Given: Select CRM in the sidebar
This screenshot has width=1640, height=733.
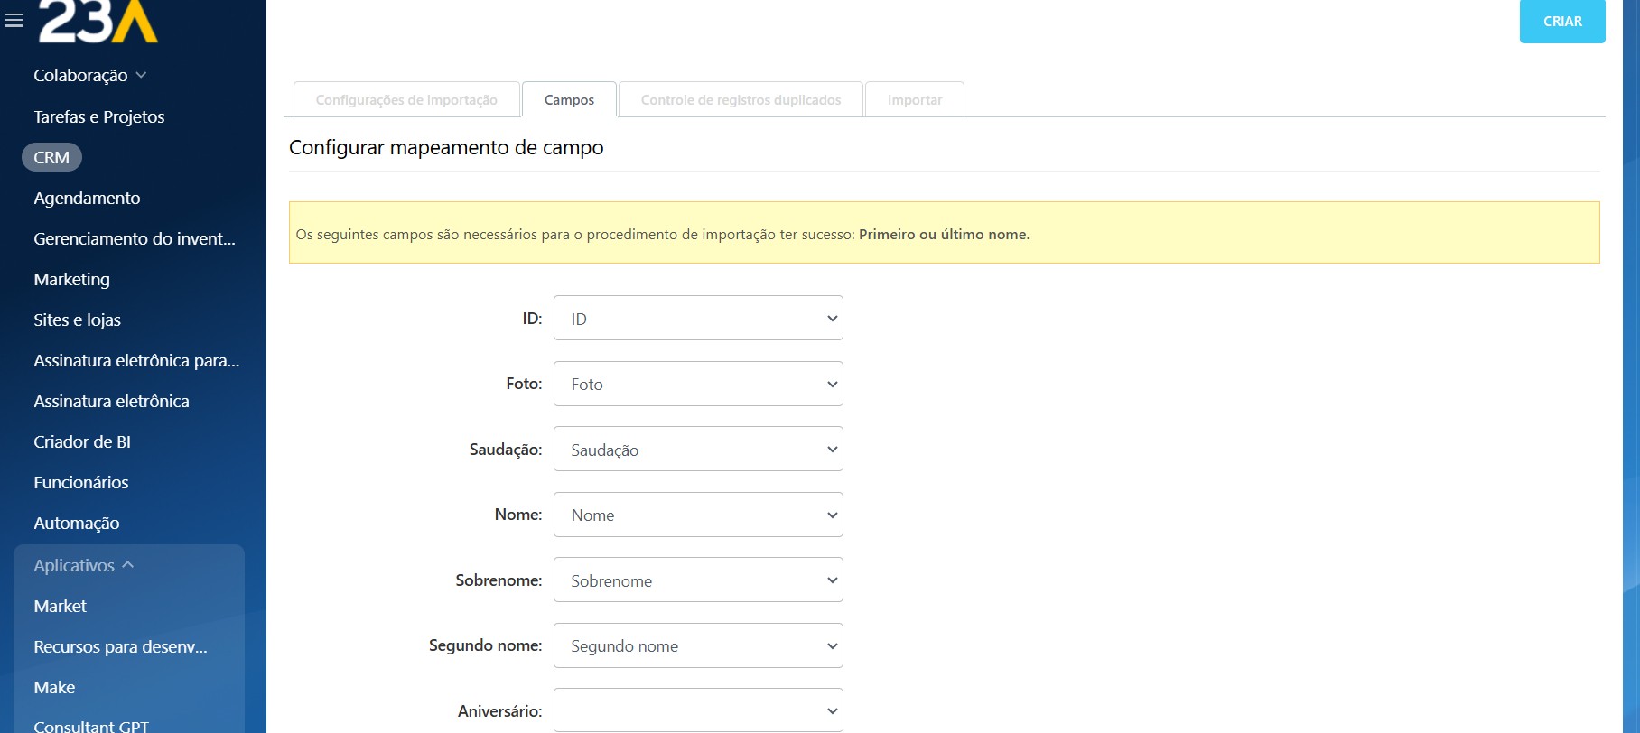Looking at the screenshot, I should point(51,157).
